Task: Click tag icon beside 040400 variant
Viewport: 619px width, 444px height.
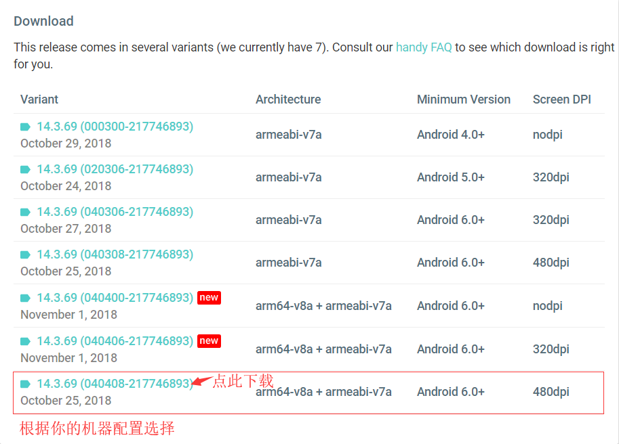Action: pyautogui.click(x=26, y=298)
